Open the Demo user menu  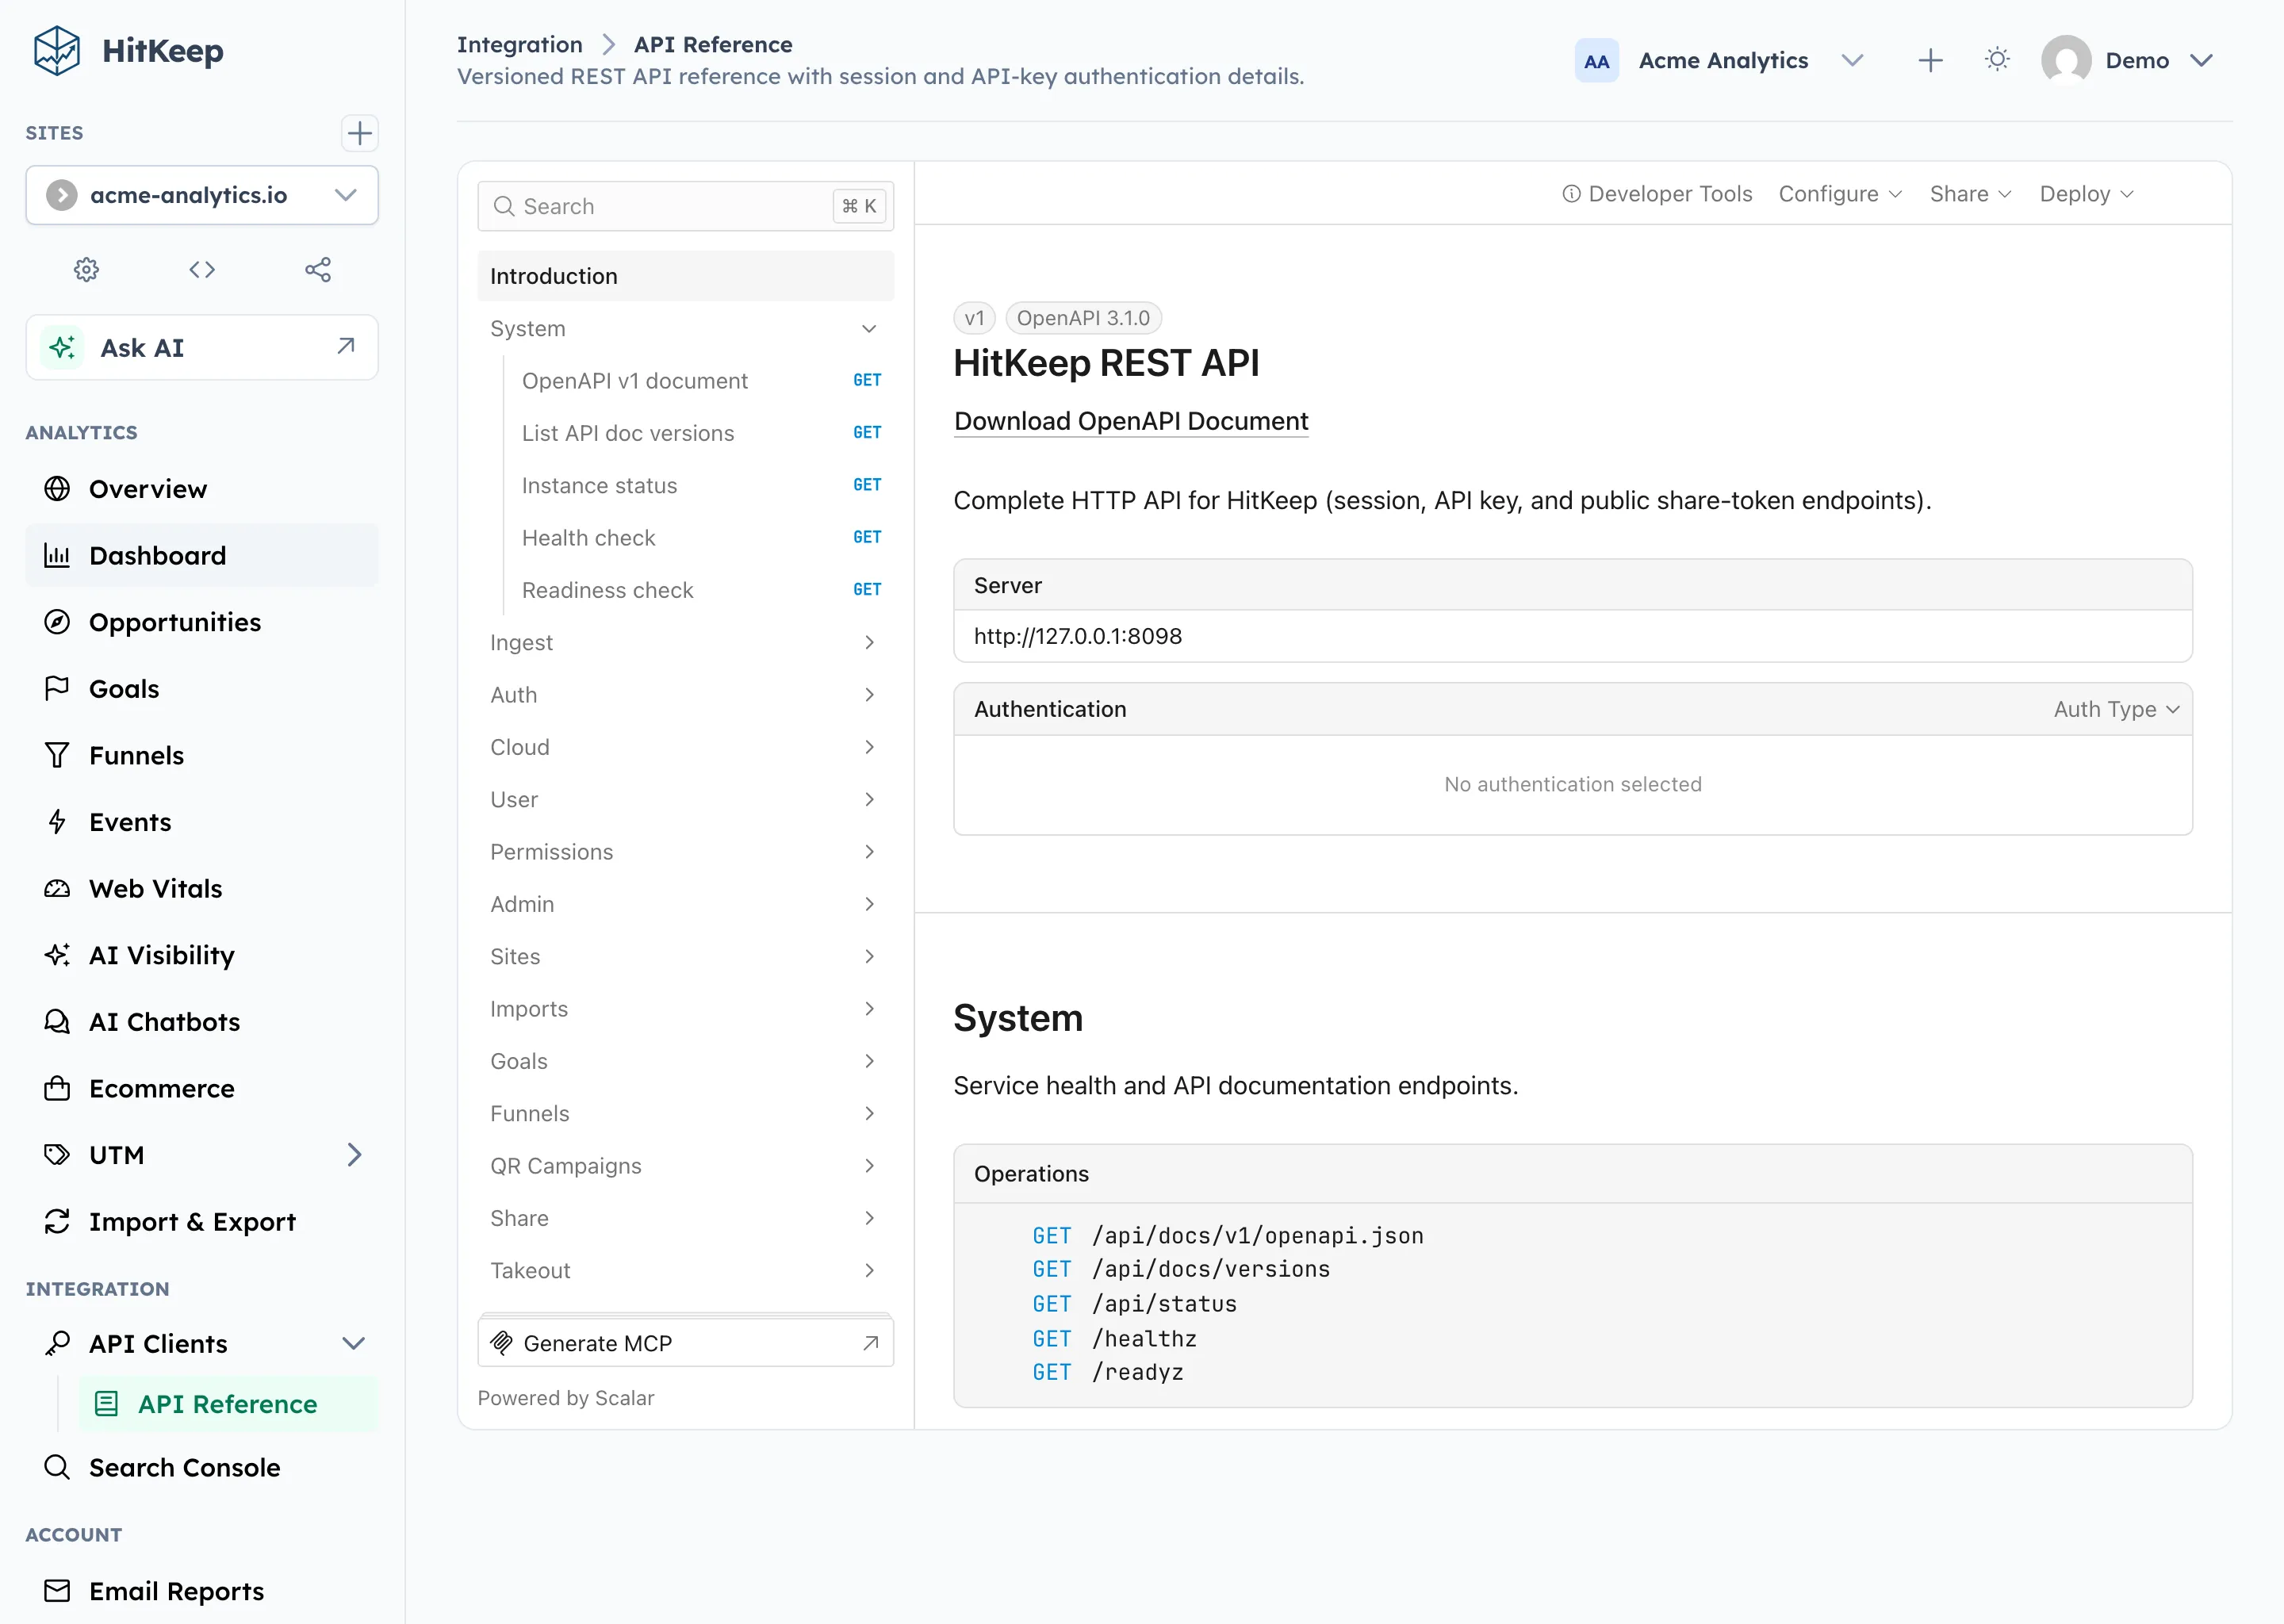(x=2128, y=61)
